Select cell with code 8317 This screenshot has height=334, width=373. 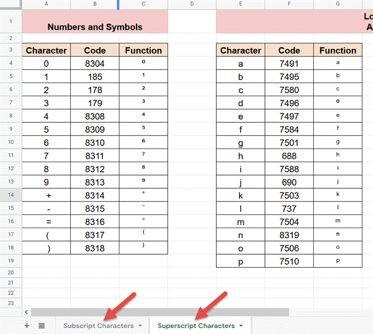(95, 235)
